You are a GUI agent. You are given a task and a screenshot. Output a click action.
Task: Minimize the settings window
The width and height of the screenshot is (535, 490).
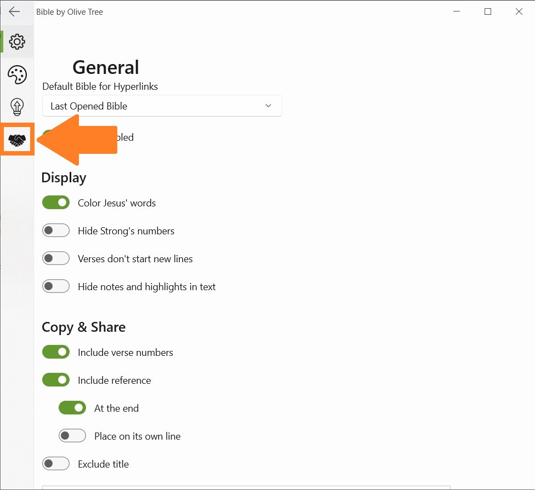coord(456,11)
